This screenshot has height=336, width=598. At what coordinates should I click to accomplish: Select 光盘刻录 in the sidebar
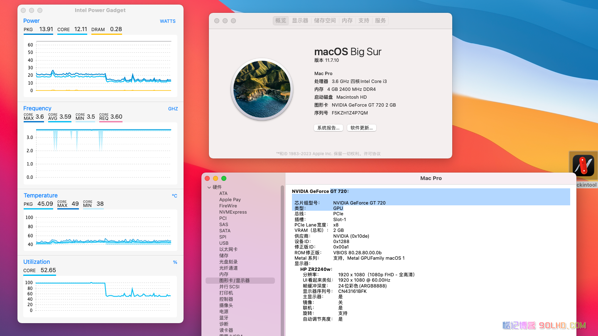coord(228,262)
